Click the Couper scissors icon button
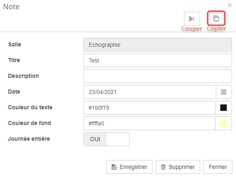 click(192, 19)
